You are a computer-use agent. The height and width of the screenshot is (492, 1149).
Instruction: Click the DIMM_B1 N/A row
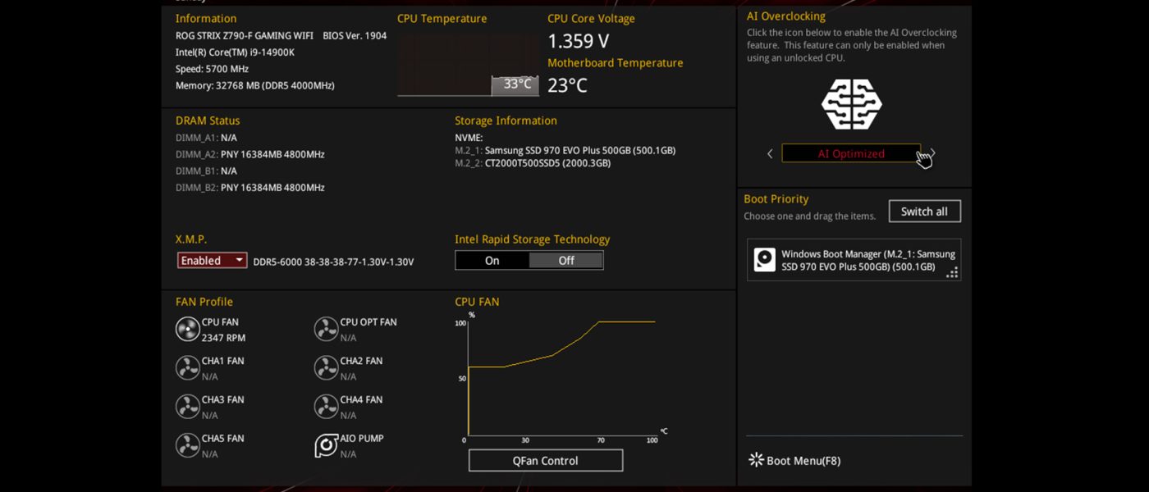pos(206,171)
